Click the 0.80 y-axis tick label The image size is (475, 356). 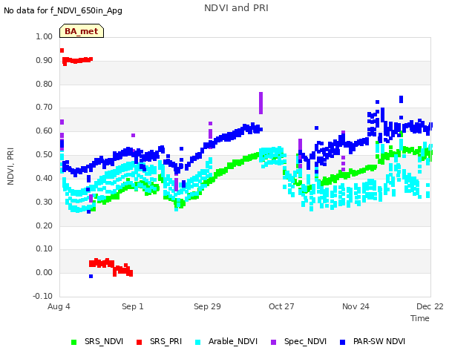click(x=45, y=84)
